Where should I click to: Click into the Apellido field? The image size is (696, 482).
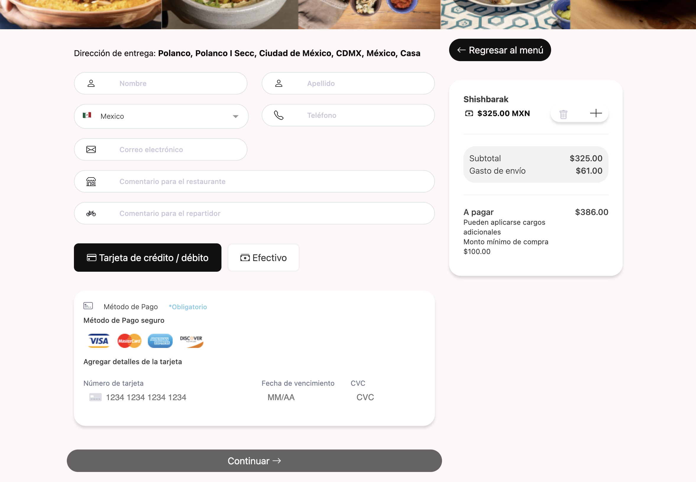tap(363, 83)
